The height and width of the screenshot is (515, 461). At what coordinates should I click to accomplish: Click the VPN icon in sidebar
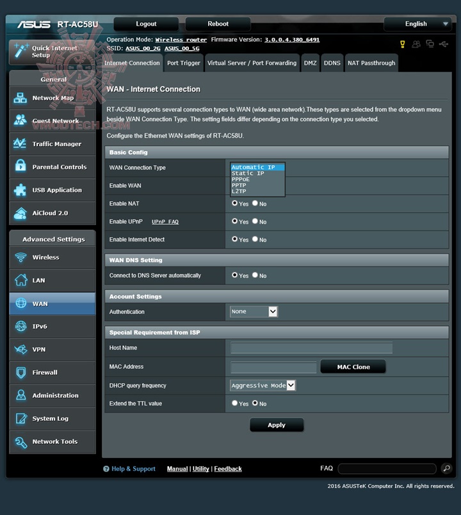pyautogui.click(x=21, y=349)
